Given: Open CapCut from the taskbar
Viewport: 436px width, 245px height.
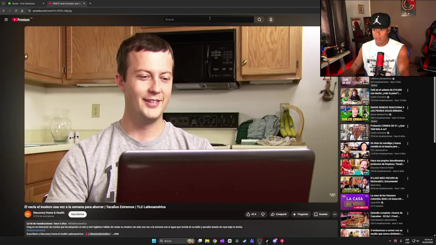Looking at the screenshot, I should [x=230, y=241].
